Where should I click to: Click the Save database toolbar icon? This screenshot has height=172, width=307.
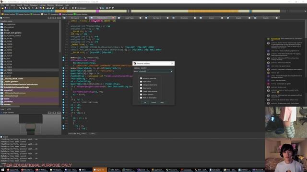click(5, 8)
